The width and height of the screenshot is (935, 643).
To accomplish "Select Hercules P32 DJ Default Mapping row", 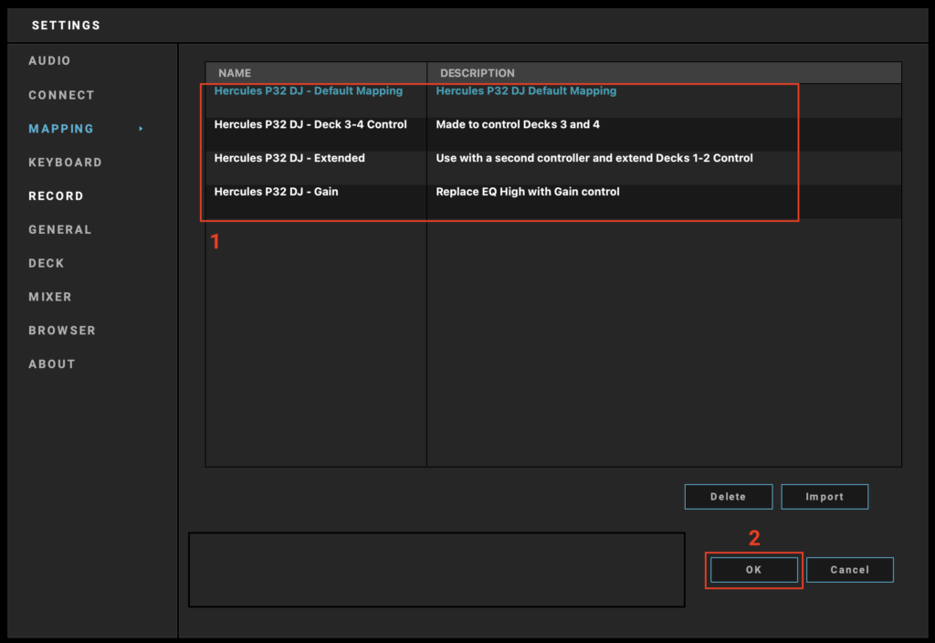I will [x=309, y=91].
